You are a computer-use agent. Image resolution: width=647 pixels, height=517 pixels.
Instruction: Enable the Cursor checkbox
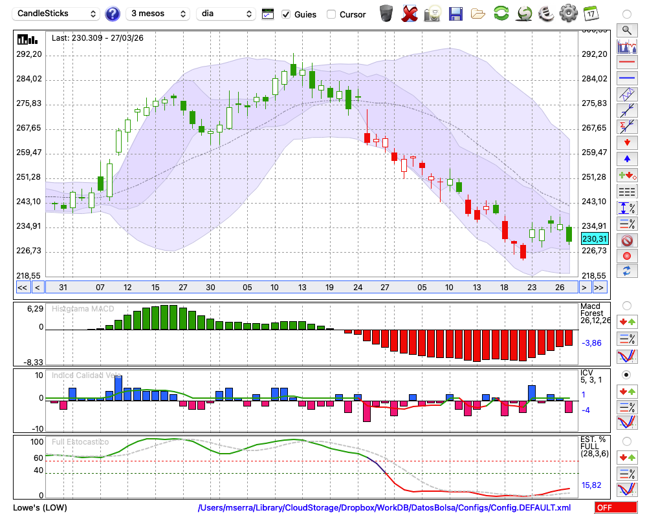tap(331, 14)
